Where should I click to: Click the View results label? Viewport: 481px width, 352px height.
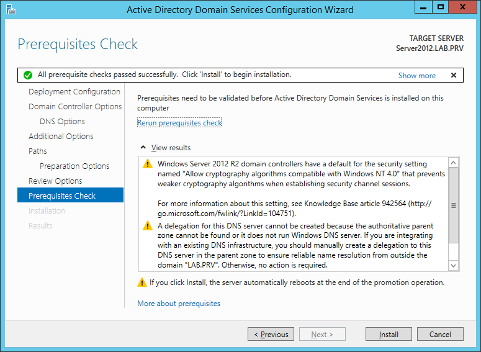[171, 148]
